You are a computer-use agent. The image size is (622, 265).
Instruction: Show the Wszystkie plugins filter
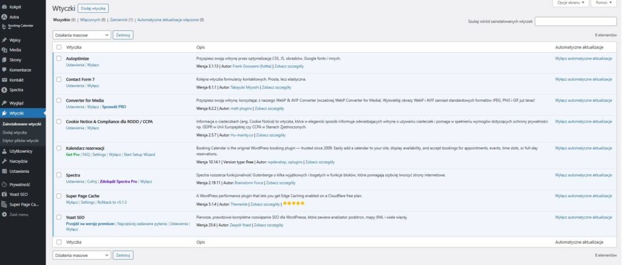pos(61,19)
